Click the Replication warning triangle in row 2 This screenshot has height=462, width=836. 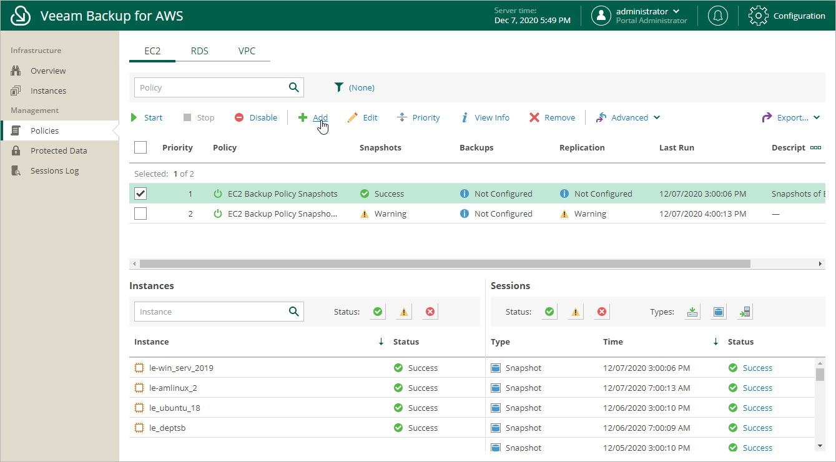pyautogui.click(x=564, y=214)
